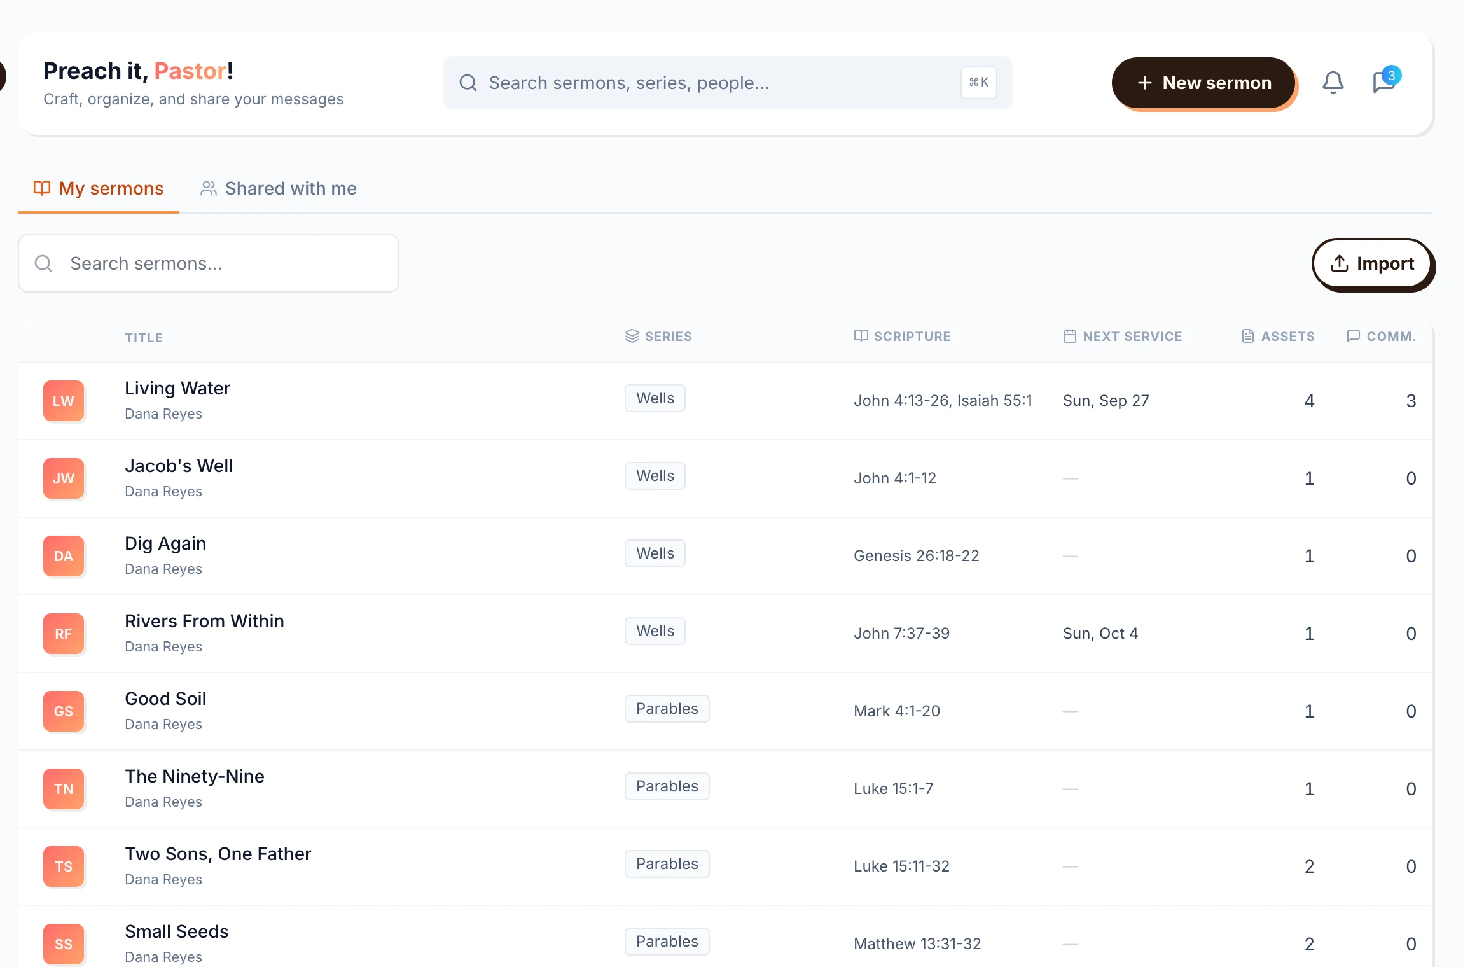Click the TN avatar for The Ninety-Nine
The width and height of the screenshot is (1463, 967).
click(x=64, y=789)
